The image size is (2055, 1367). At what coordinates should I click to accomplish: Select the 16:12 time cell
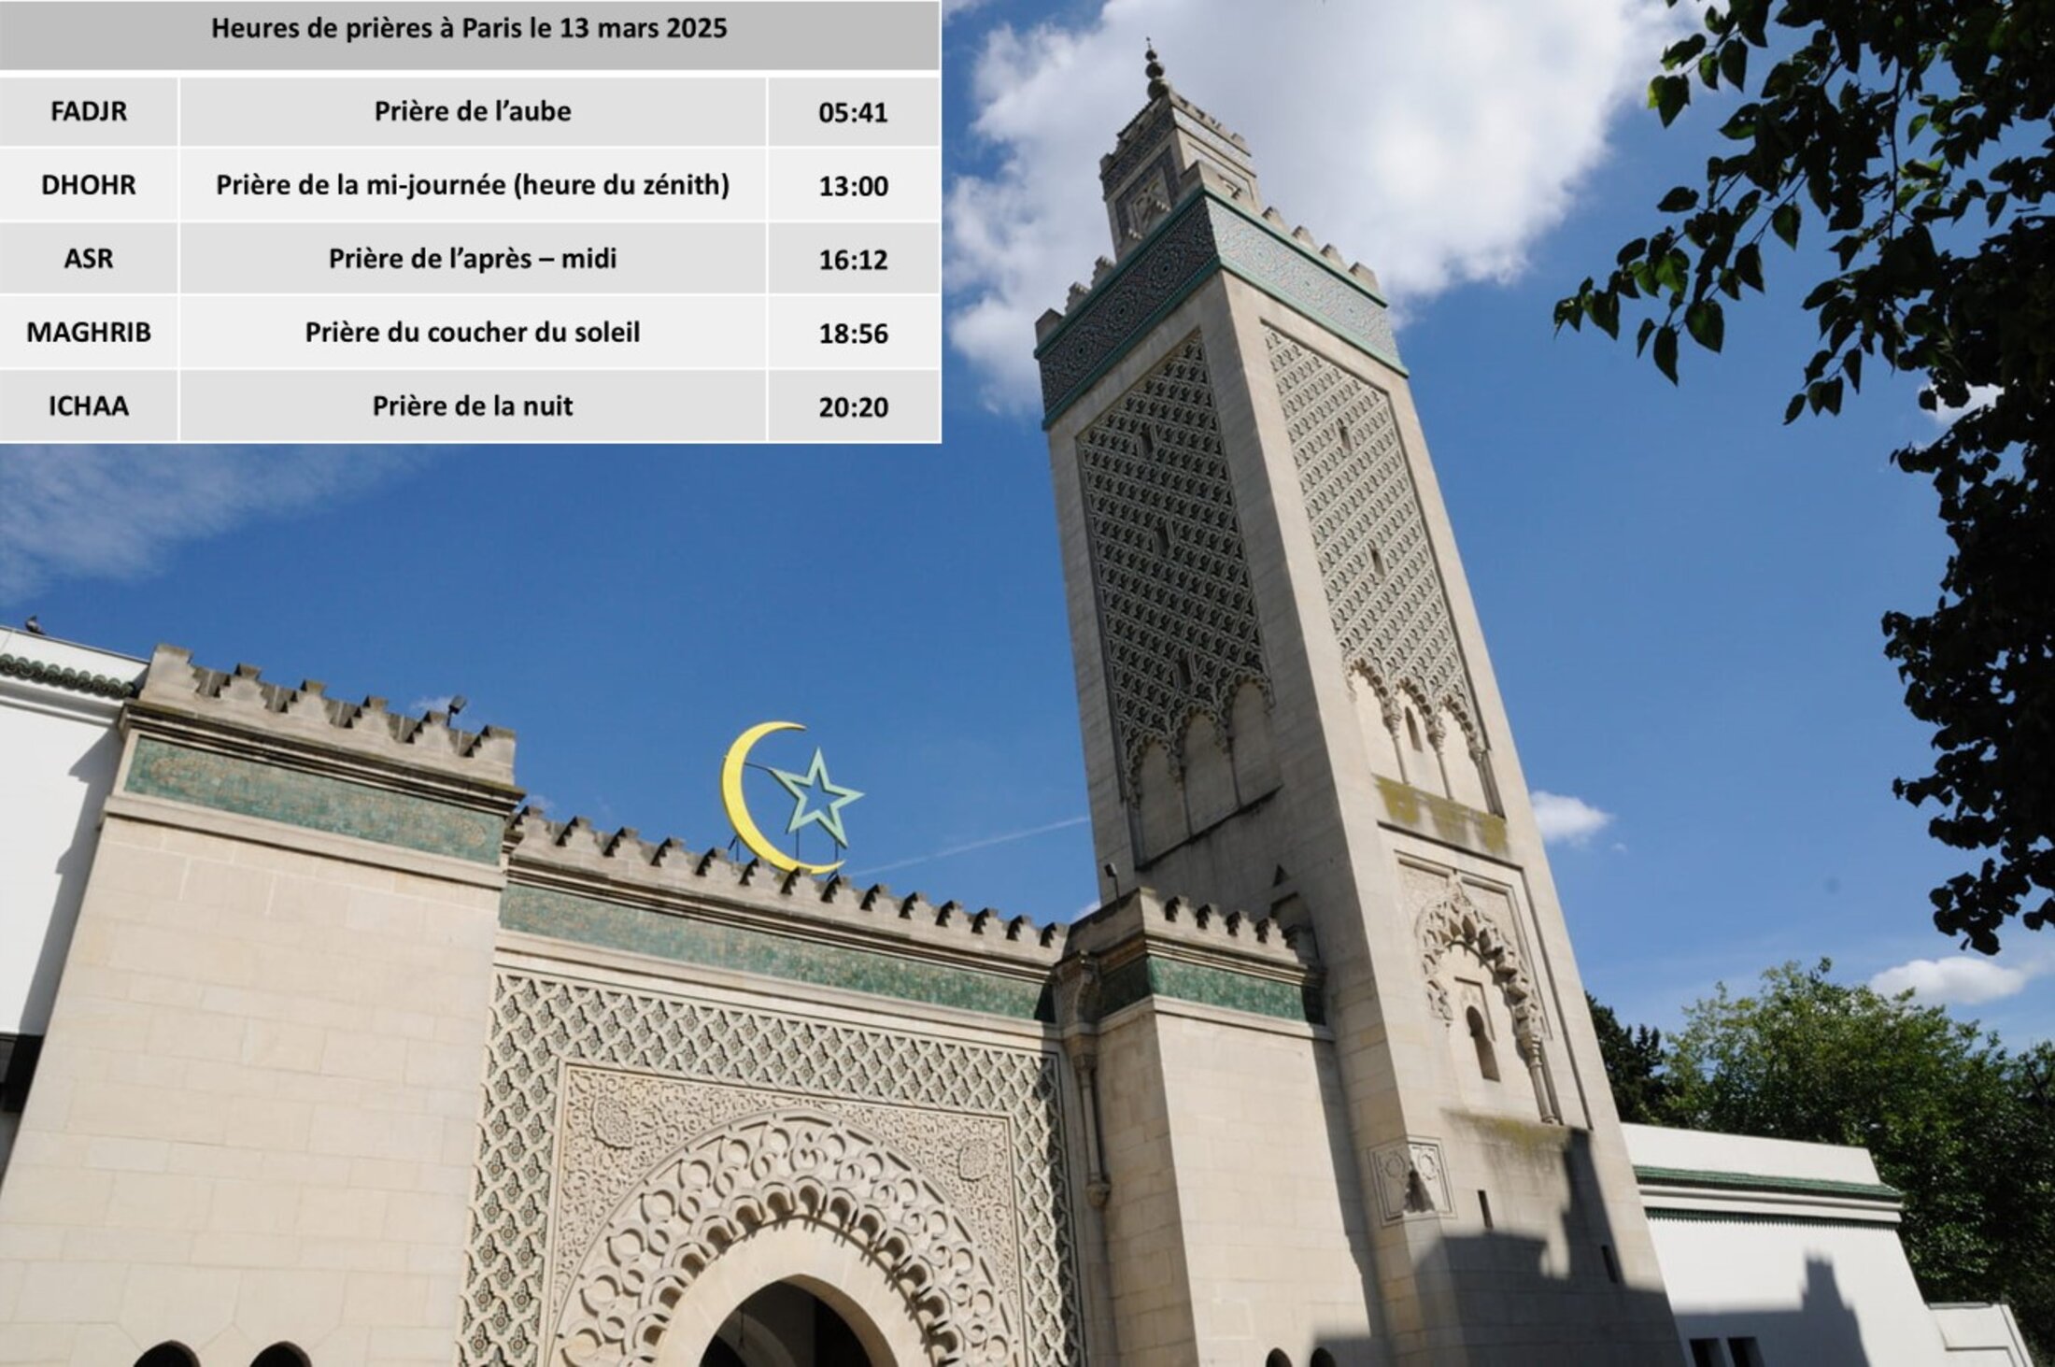pyautogui.click(x=854, y=259)
